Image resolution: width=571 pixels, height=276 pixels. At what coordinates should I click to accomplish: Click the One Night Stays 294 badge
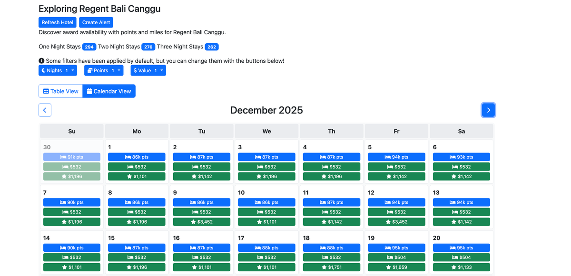click(x=89, y=47)
